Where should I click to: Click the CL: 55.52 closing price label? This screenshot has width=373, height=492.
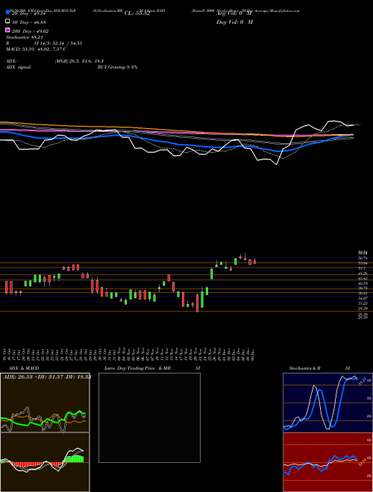(137, 13)
